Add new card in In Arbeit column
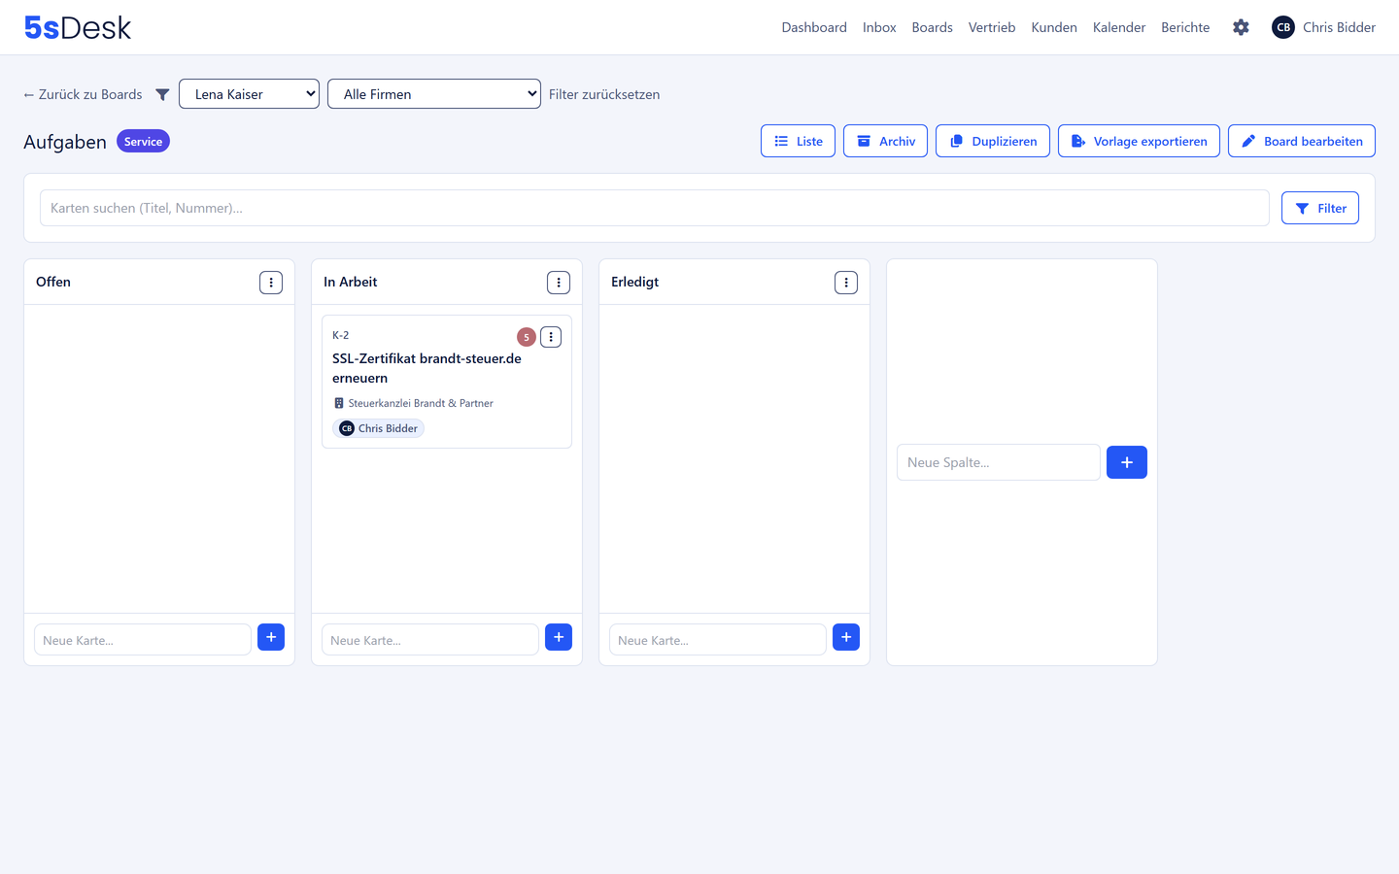Viewport: 1399px width, 874px height. click(559, 637)
